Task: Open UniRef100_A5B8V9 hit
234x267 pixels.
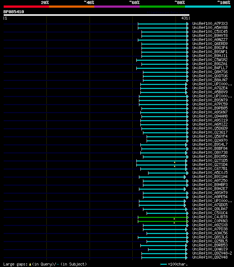Action: click(x=210, y=92)
